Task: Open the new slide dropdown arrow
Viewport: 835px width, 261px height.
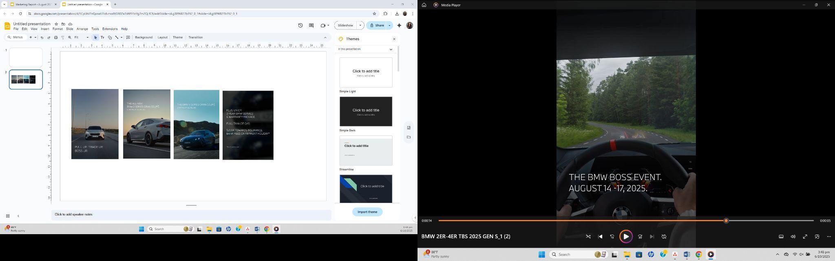Action: click(x=35, y=37)
